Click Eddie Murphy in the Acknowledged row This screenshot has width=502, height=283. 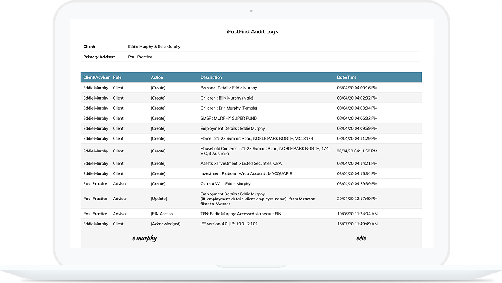point(96,224)
